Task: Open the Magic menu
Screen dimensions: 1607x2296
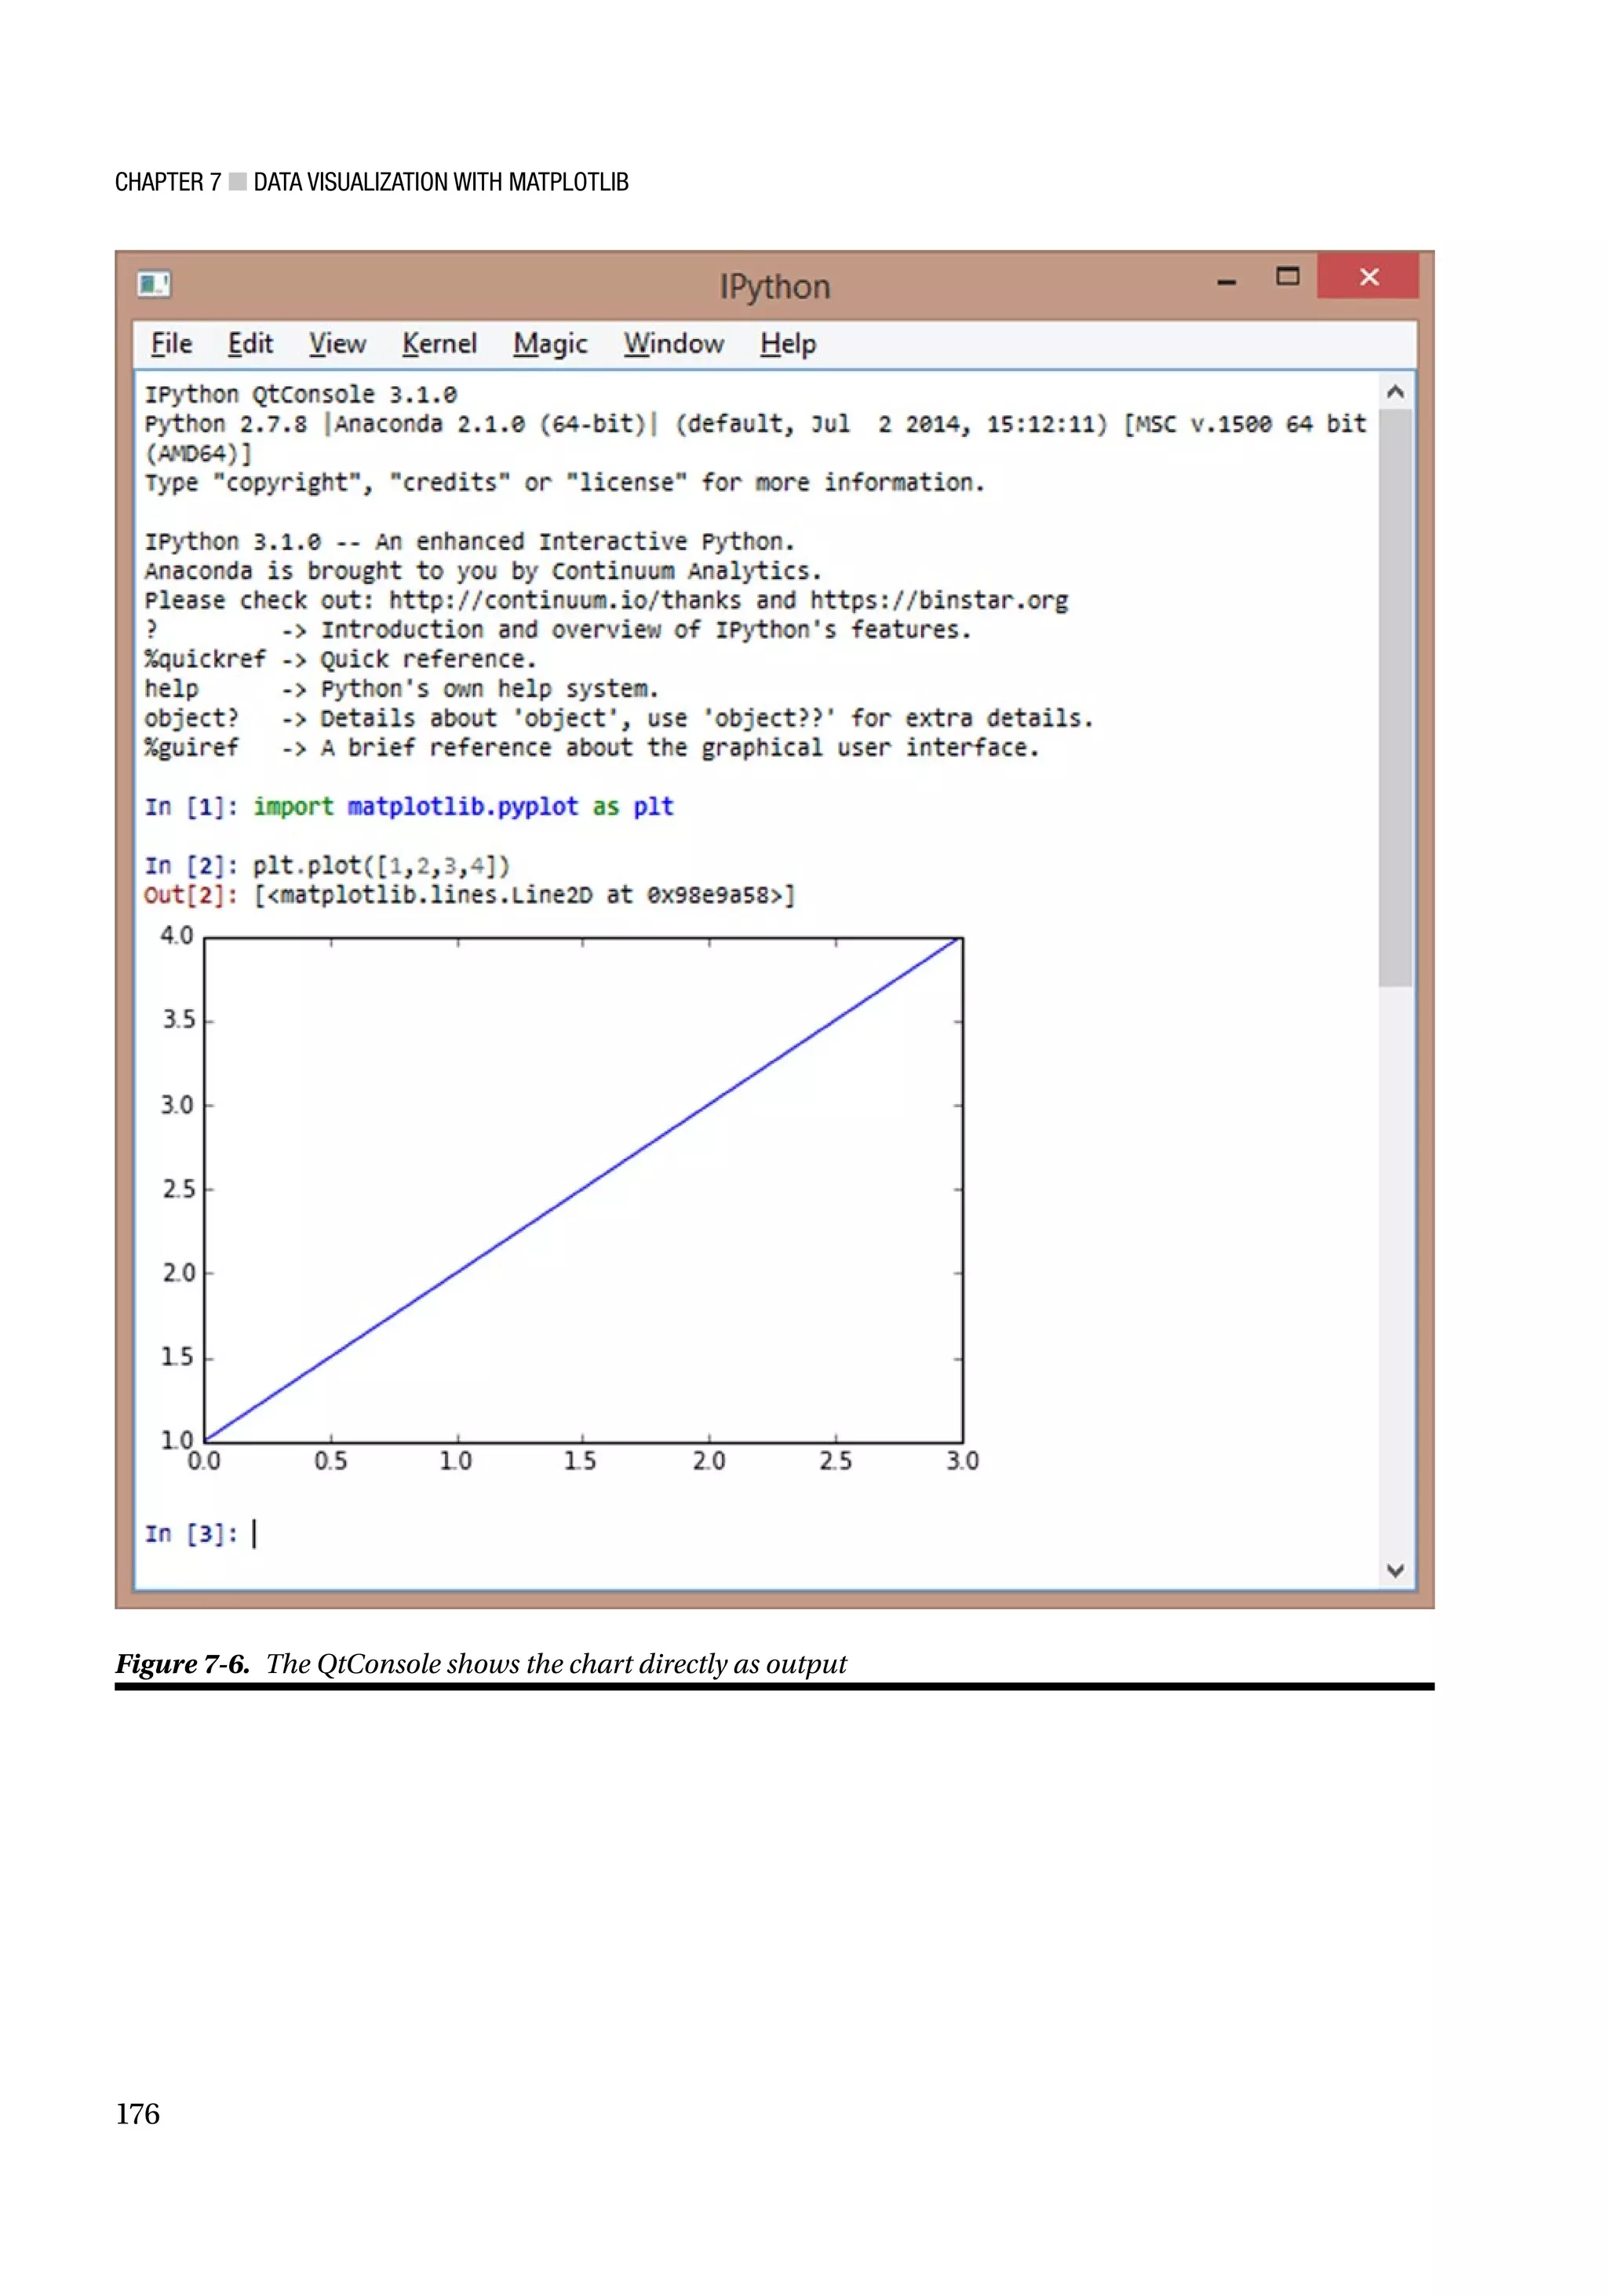Action: [x=550, y=344]
